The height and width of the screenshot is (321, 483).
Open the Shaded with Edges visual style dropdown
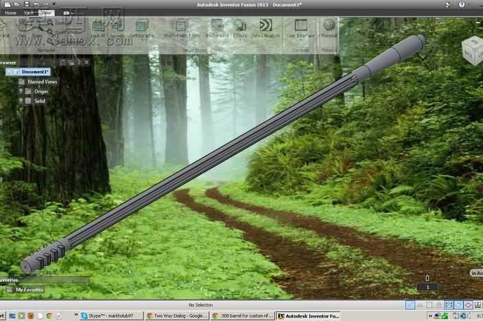(x=182, y=28)
